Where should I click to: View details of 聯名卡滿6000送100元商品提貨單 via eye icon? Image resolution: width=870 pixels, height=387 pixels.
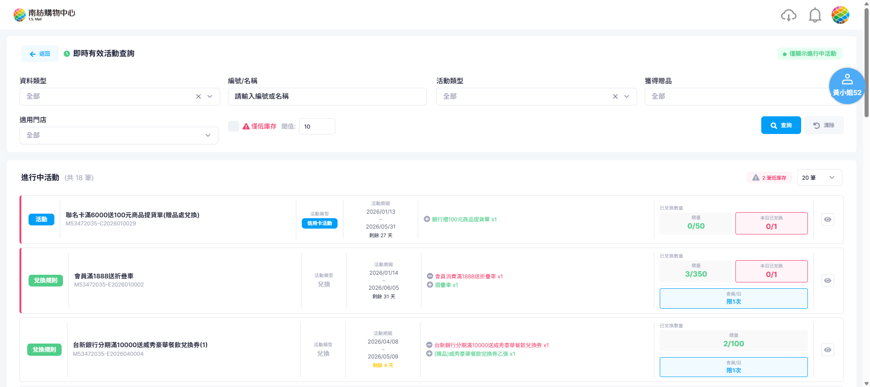click(828, 220)
